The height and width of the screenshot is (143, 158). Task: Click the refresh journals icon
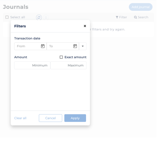[x=39, y=17]
